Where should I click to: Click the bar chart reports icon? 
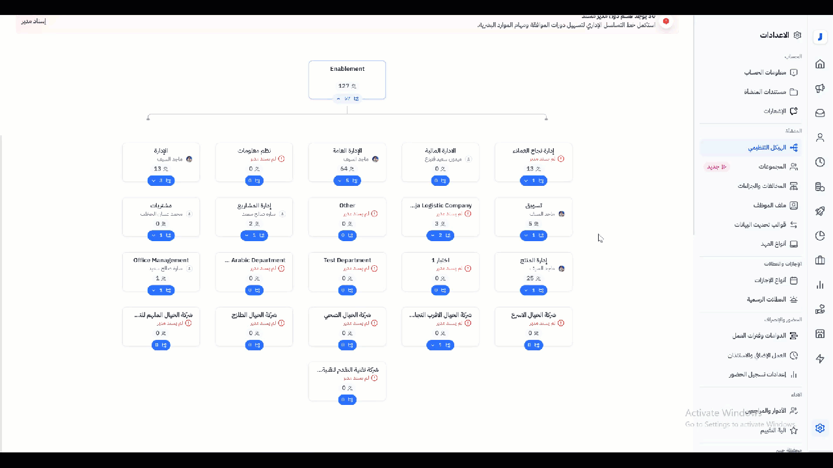point(820,285)
